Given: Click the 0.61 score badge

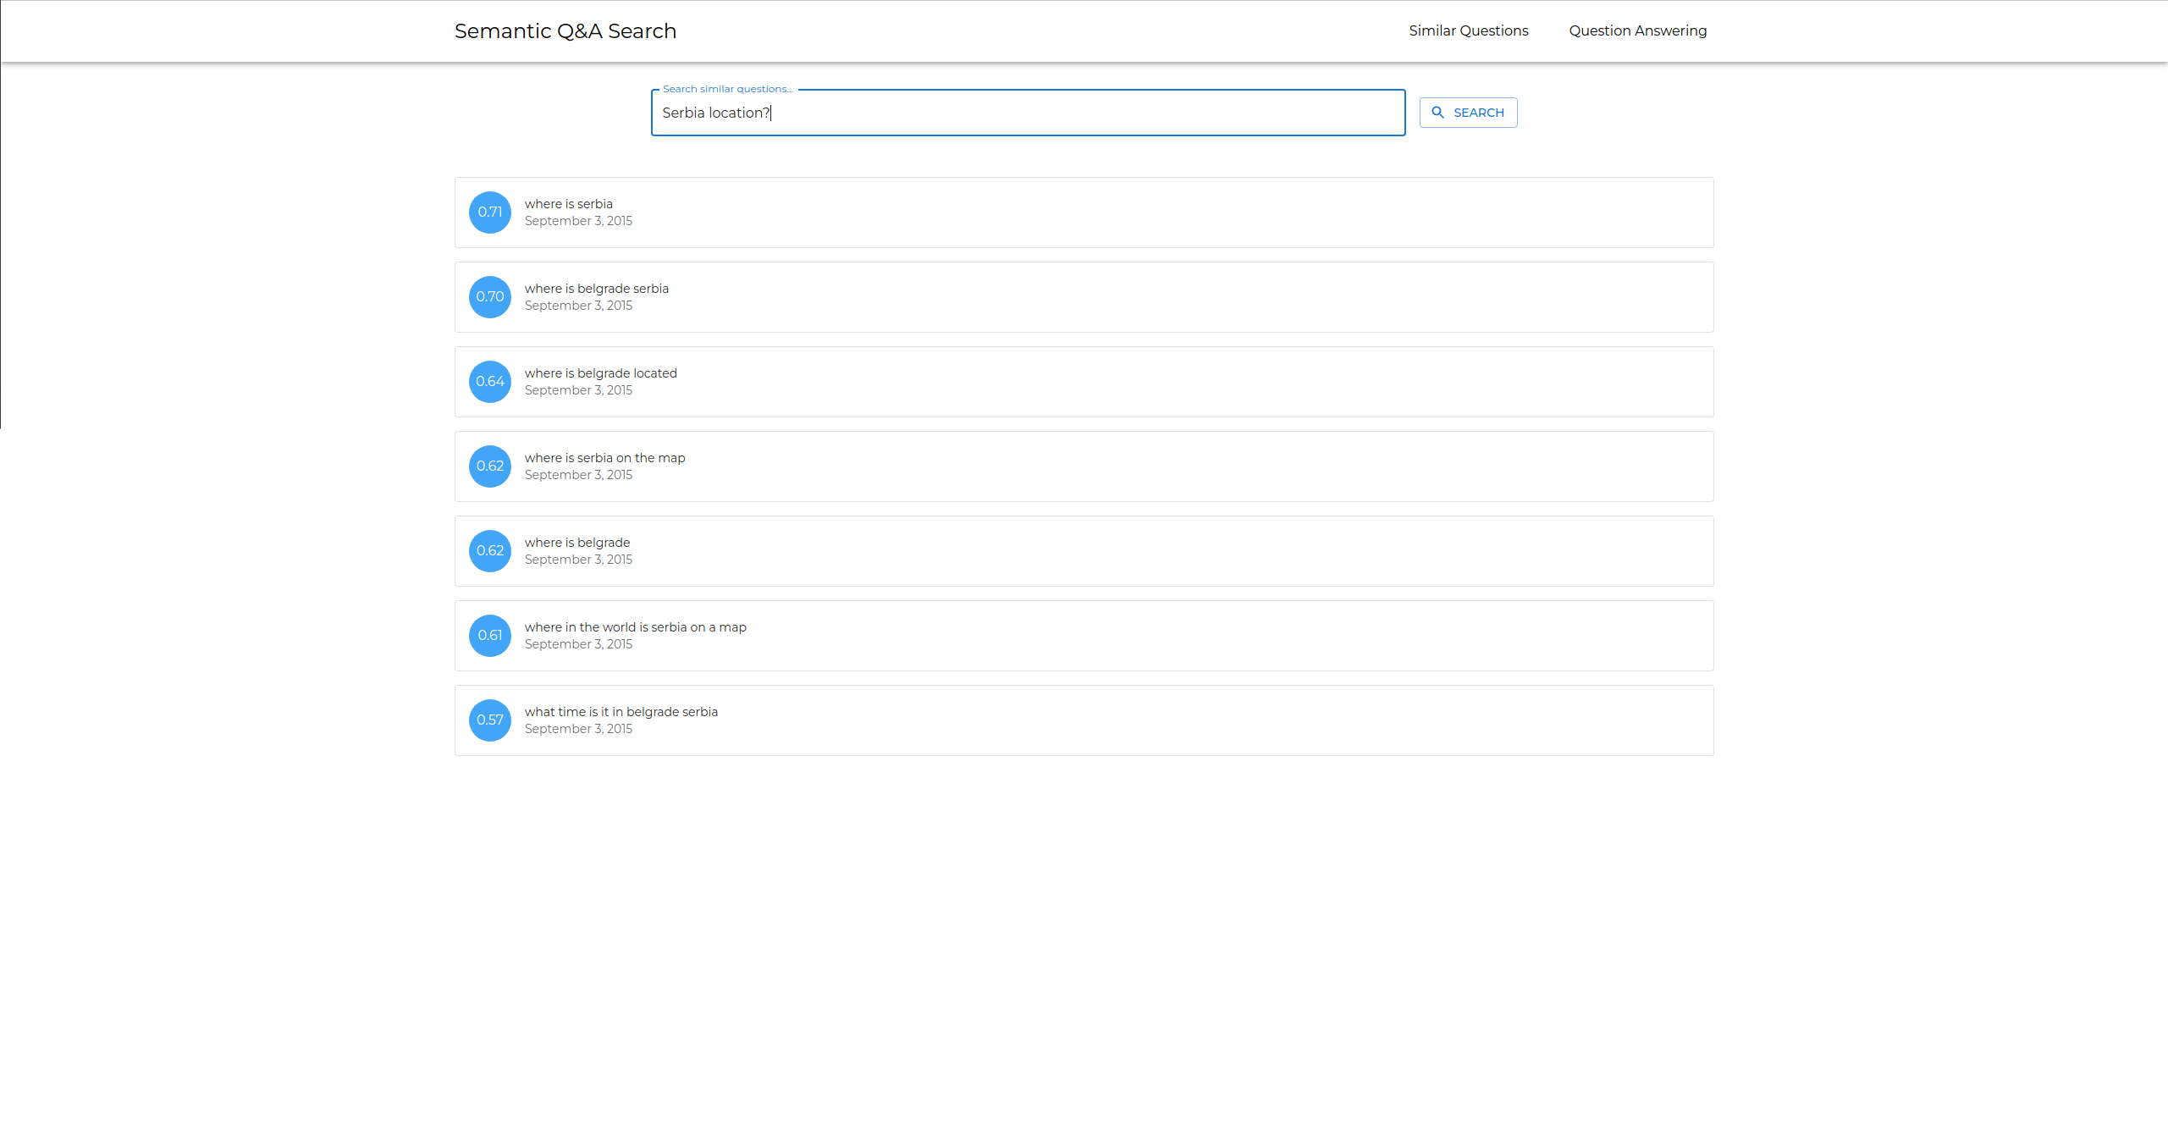Looking at the screenshot, I should [x=490, y=636].
